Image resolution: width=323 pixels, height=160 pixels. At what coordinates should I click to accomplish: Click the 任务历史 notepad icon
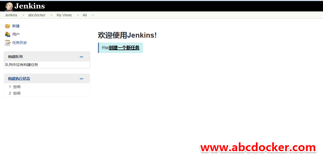point(7,43)
